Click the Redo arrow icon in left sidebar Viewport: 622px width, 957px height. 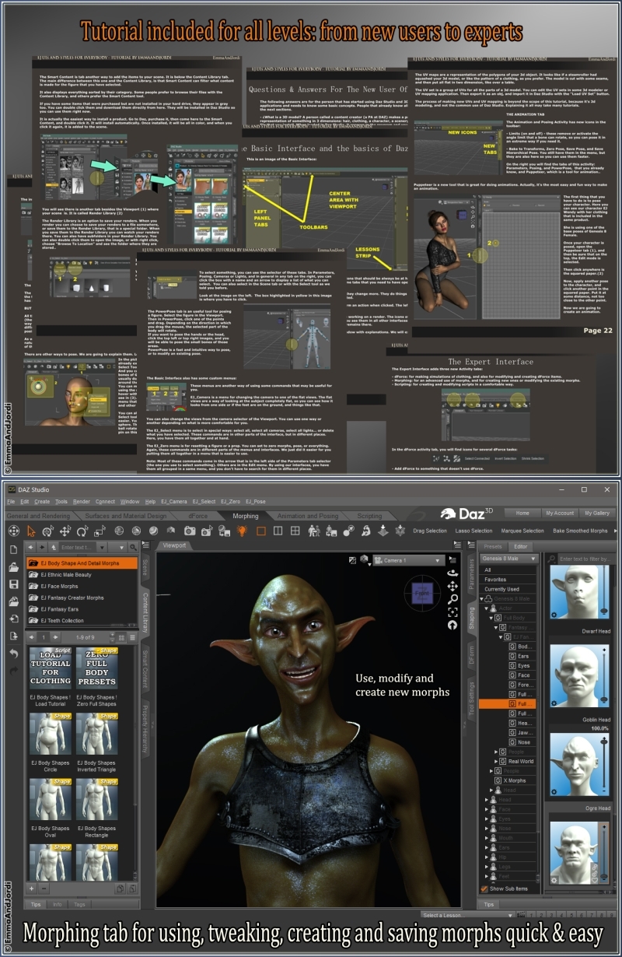14,670
